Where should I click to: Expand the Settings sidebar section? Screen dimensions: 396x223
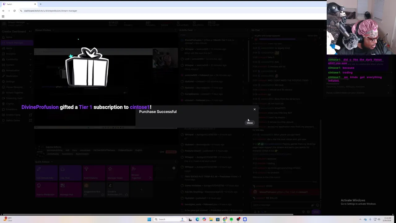tap(17, 82)
